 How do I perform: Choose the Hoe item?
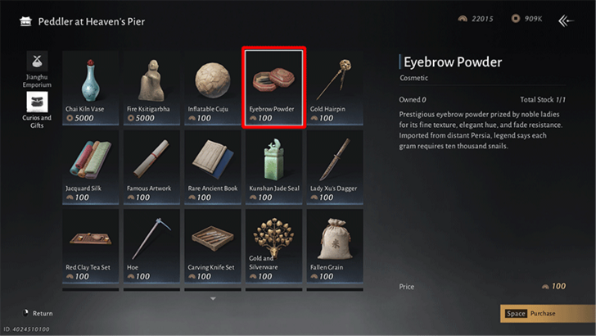click(151, 246)
